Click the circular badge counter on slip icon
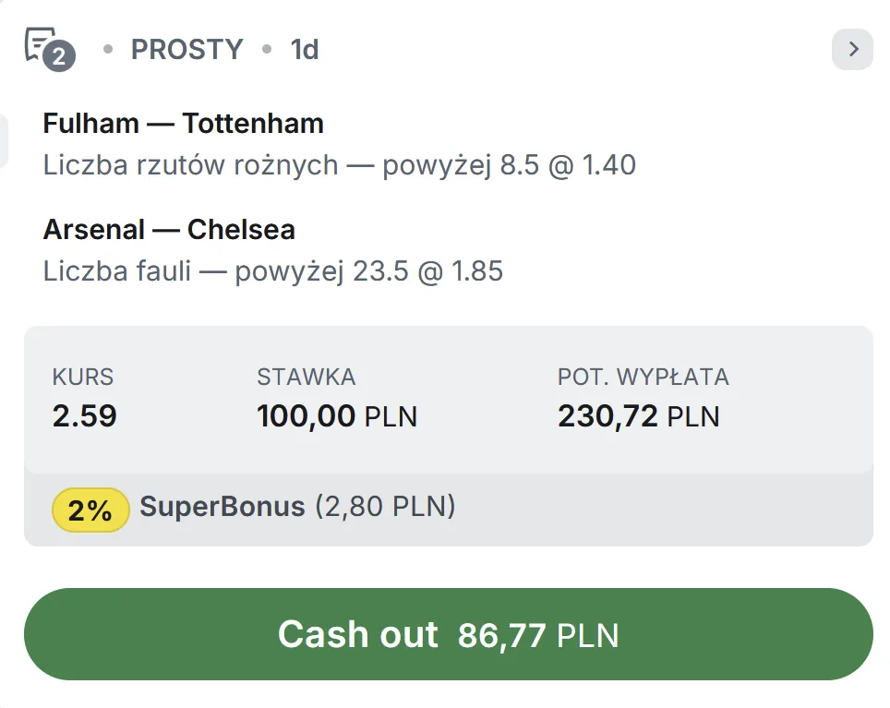The image size is (890, 708). [x=59, y=54]
